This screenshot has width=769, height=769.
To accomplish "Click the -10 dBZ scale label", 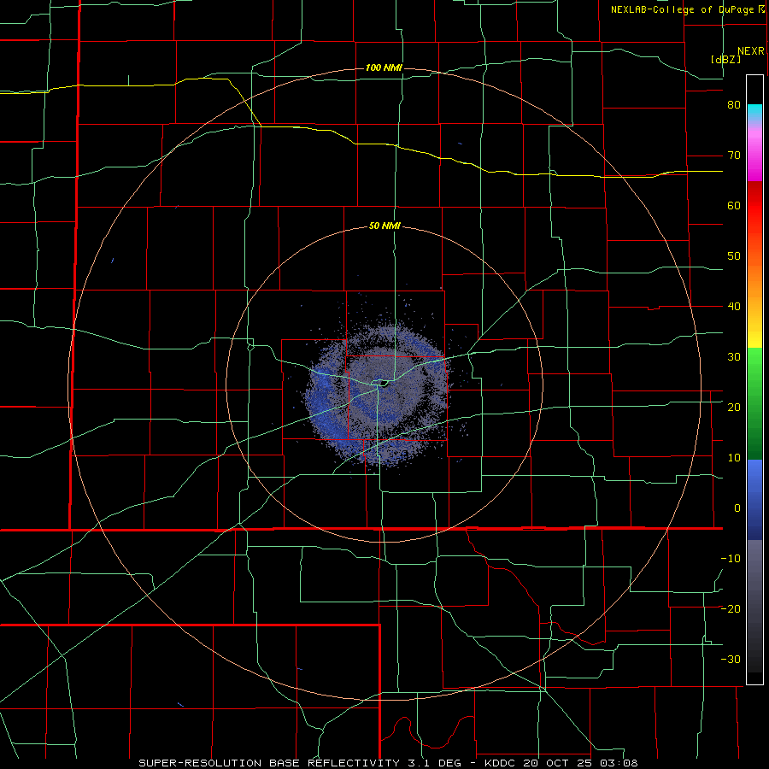I will point(731,558).
